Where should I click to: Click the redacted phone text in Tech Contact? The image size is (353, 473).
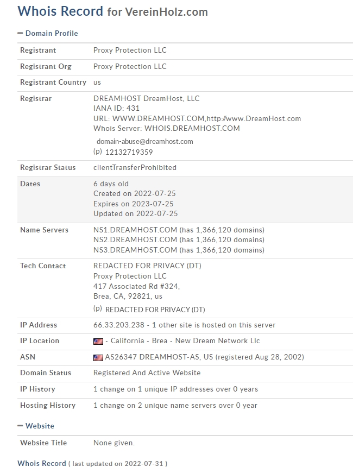155,310
